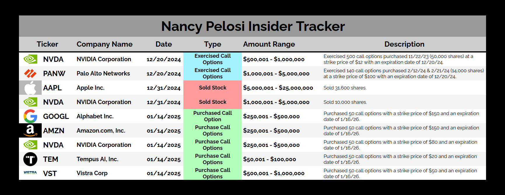The image size is (505, 195).
Task: Click the Apple logo icon
Action: [30, 88]
